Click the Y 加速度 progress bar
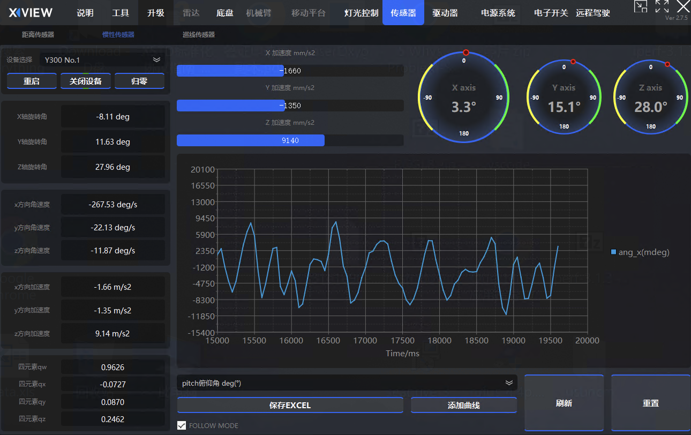The width and height of the screenshot is (691, 435). pyautogui.click(x=290, y=106)
